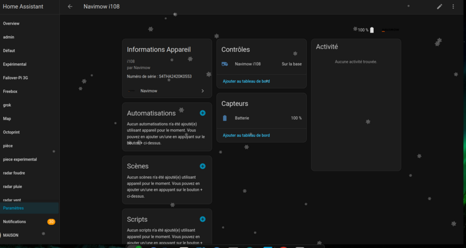The width and height of the screenshot is (466, 248).
Task: Open the Navimow integration row
Action: pos(167,91)
